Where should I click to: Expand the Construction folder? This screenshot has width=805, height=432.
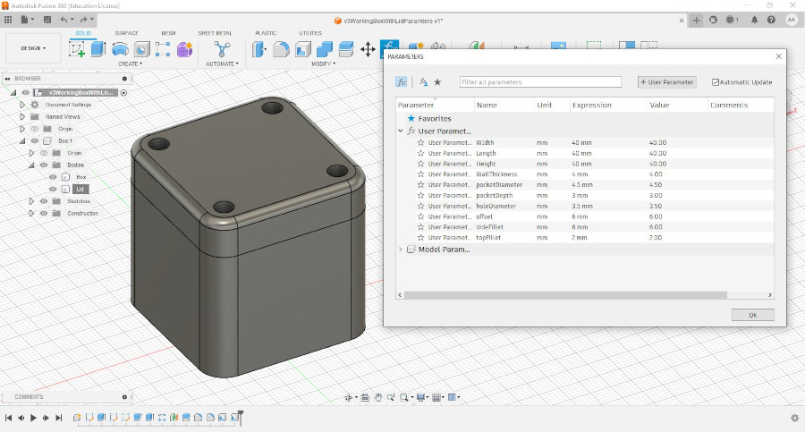click(x=31, y=213)
